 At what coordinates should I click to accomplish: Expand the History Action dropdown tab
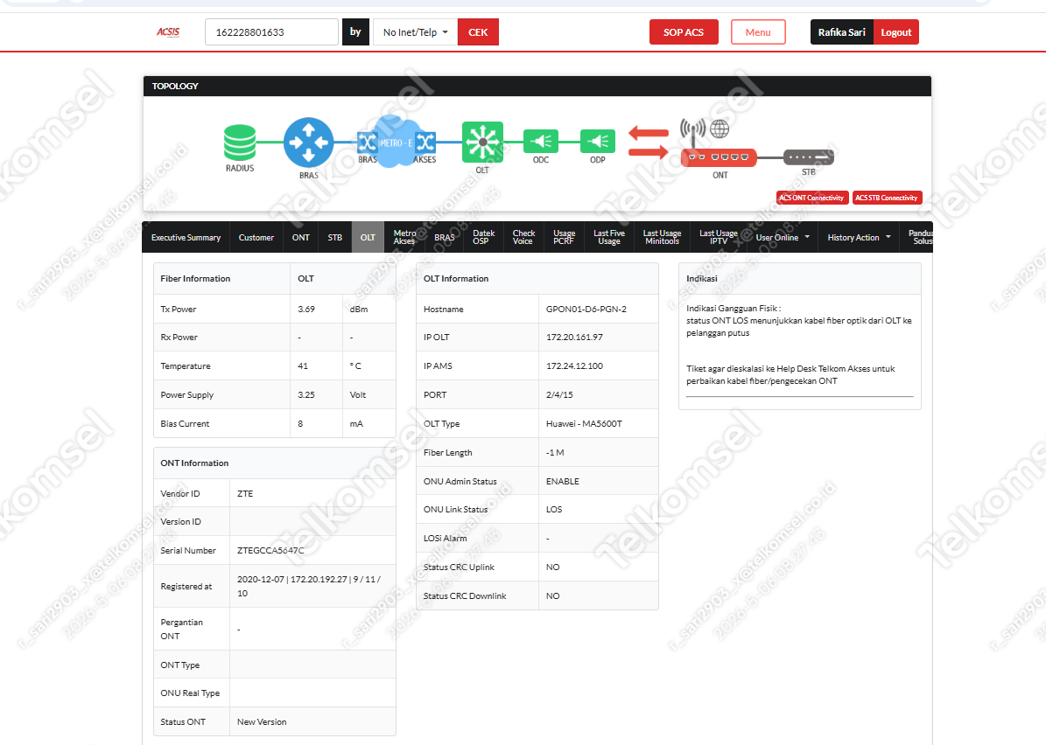(860, 237)
